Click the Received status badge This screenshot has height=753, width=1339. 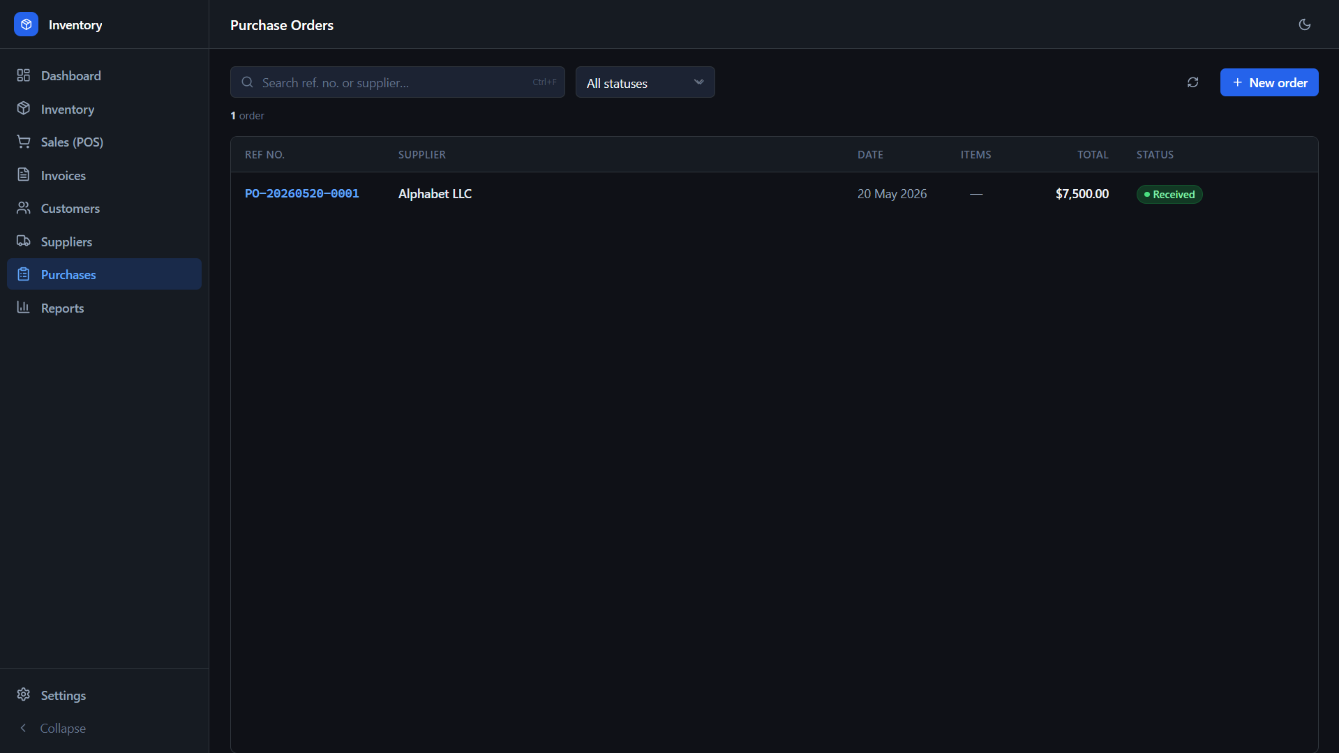(x=1169, y=194)
